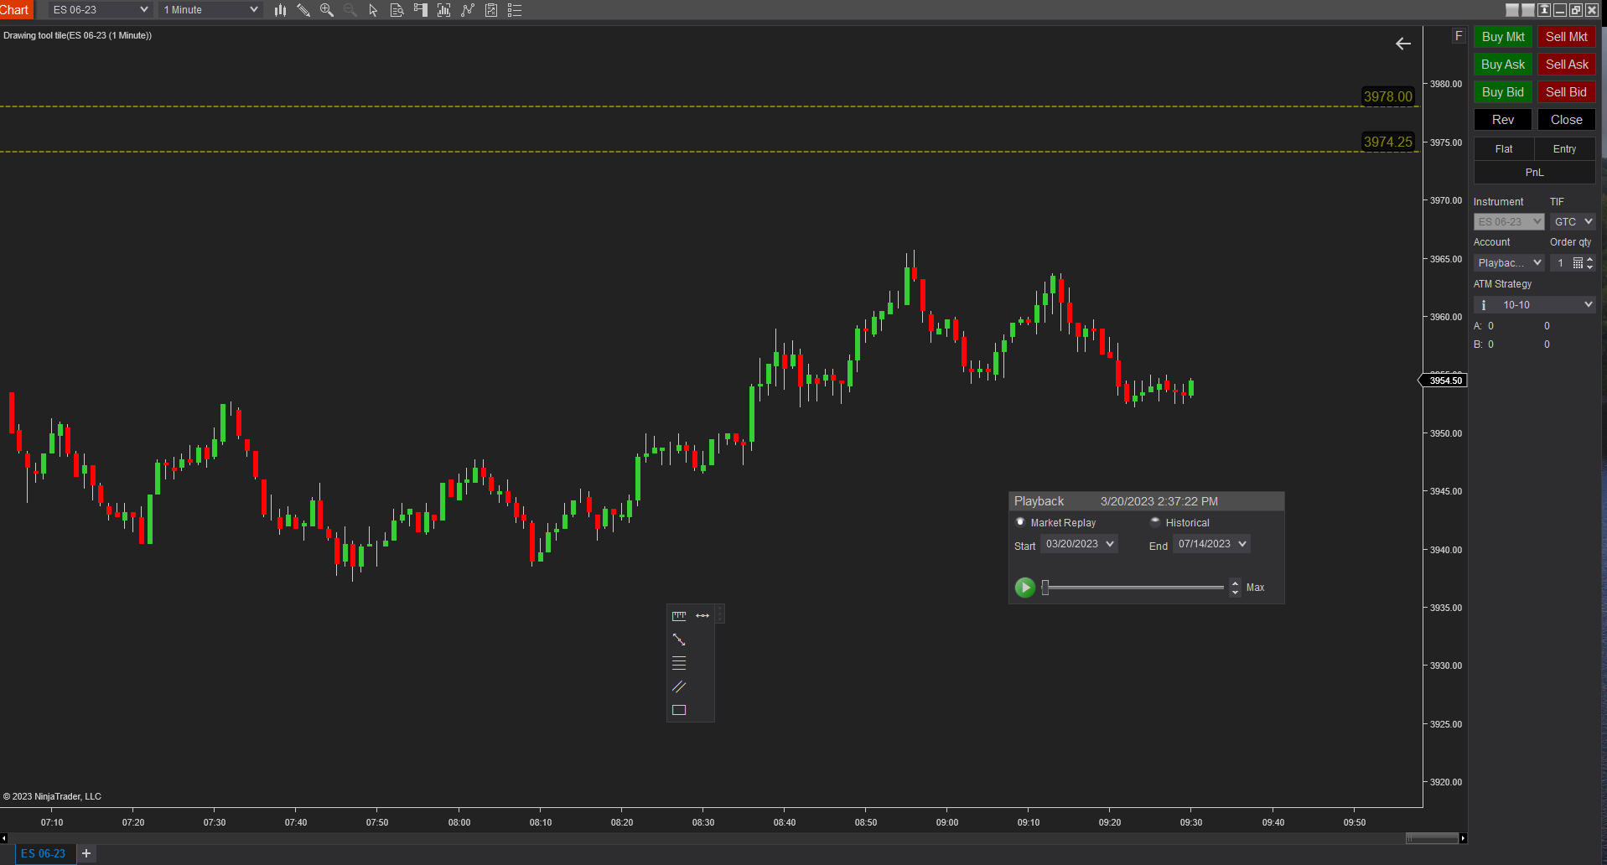The image size is (1607, 865).
Task: Open the ES 06-23 instrument dropdown in toolbar
Action: click(99, 10)
